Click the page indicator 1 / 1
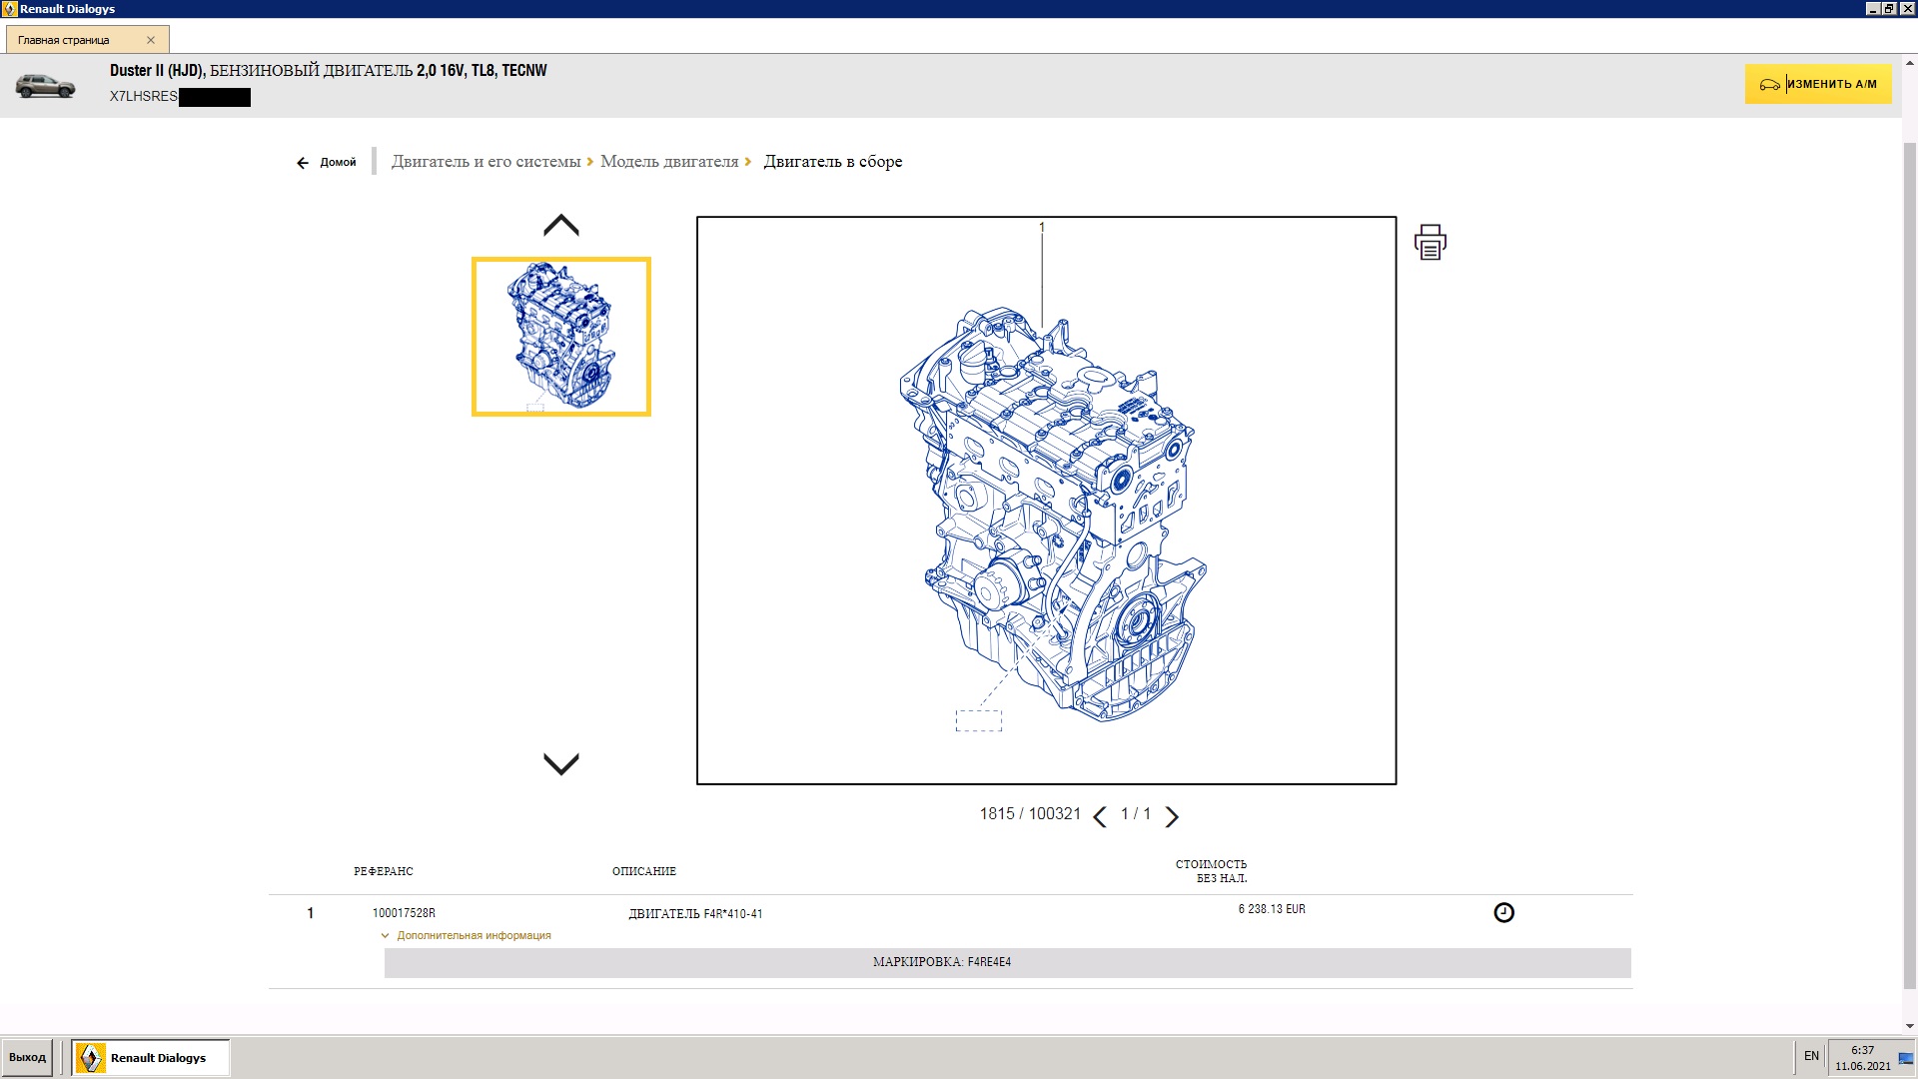Image resolution: width=1918 pixels, height=1079 pixels. point(1136,814)
